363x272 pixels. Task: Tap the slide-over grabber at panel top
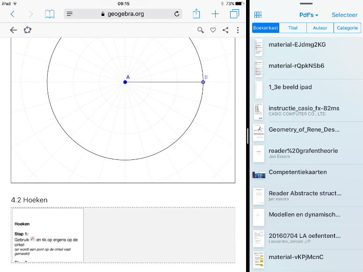(x=306, y=3)
